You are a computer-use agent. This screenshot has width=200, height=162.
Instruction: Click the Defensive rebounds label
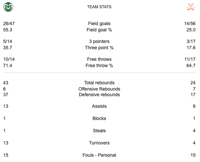coord(99,95)
